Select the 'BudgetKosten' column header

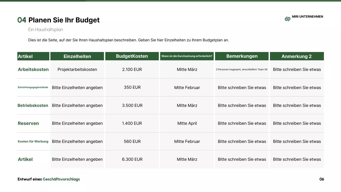point(132,56)
